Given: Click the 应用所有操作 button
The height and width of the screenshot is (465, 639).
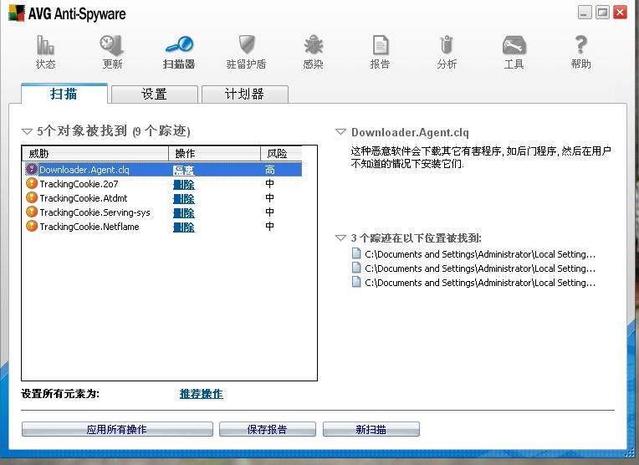Looking at the screenshot, I should (x=117, y=429).
